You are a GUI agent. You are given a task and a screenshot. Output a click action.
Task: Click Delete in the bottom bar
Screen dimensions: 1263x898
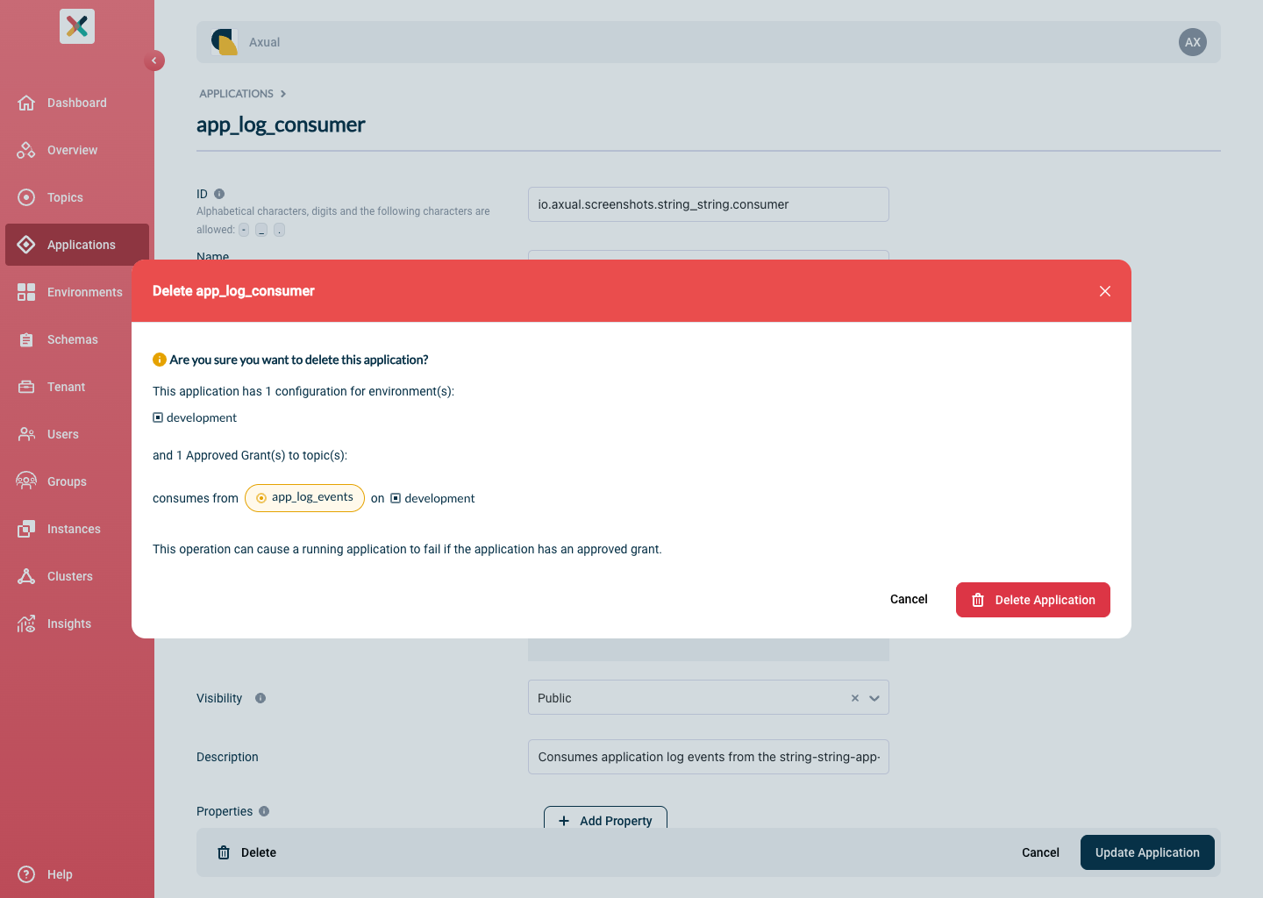246,852
